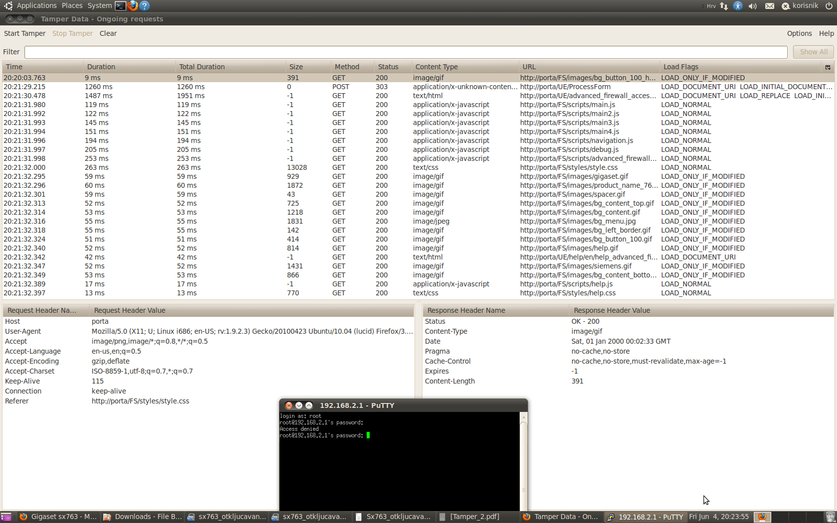Click Clear to empty the request list
Viewport: 837px width, 523px height.
pos(108,33)
